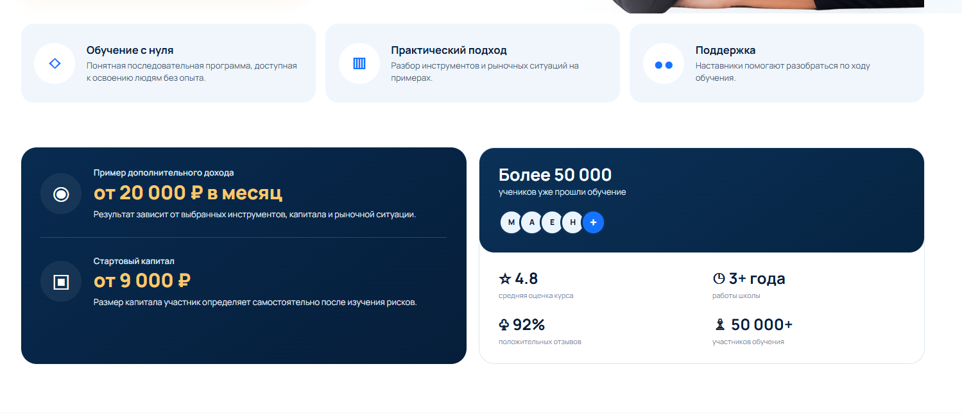This screenshot has height=414, width=962.
Task: Click the clock icon next to 3+ года
Action: 719,279
